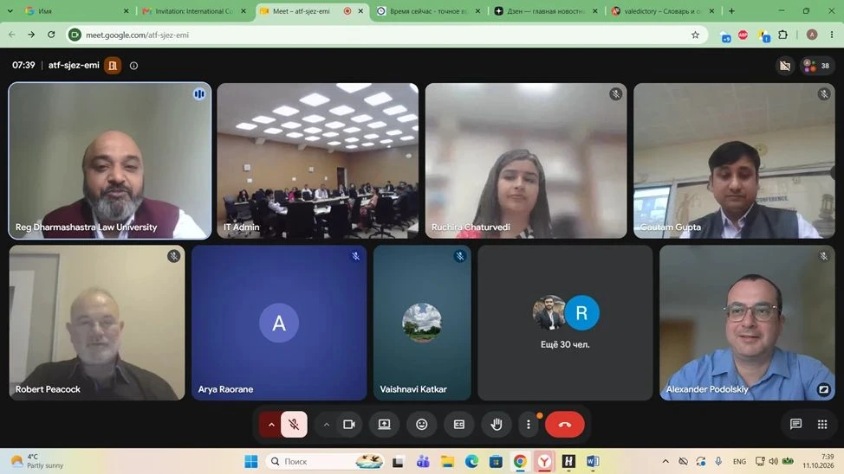Open File Explorer from the taskbar
The width and height of the screenshot is (844, 474).
[x=447, y=461]
